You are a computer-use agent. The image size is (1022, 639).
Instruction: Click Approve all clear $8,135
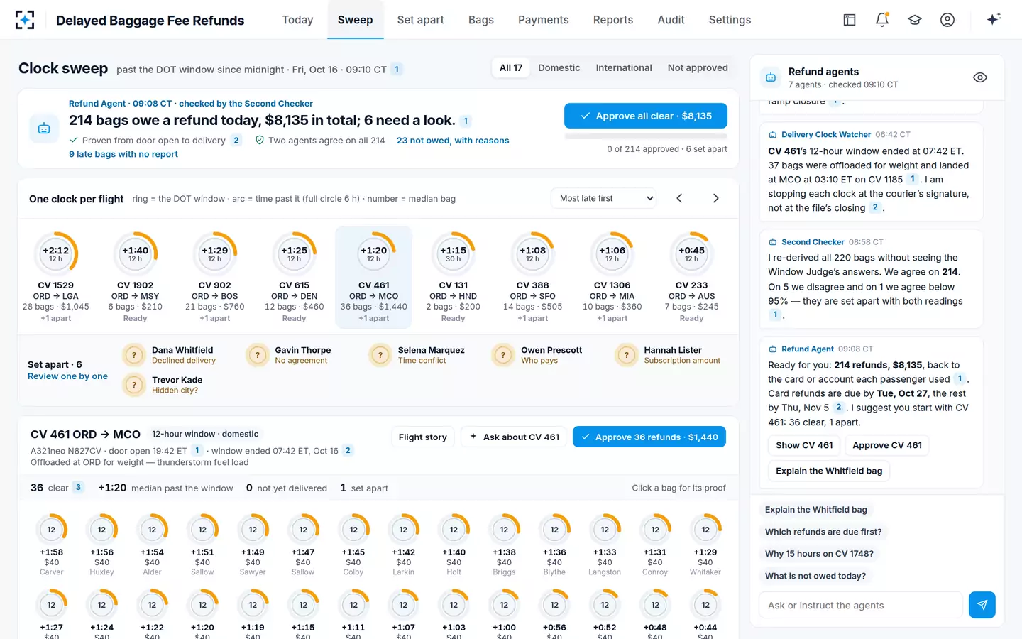click(x=646, y=116)
